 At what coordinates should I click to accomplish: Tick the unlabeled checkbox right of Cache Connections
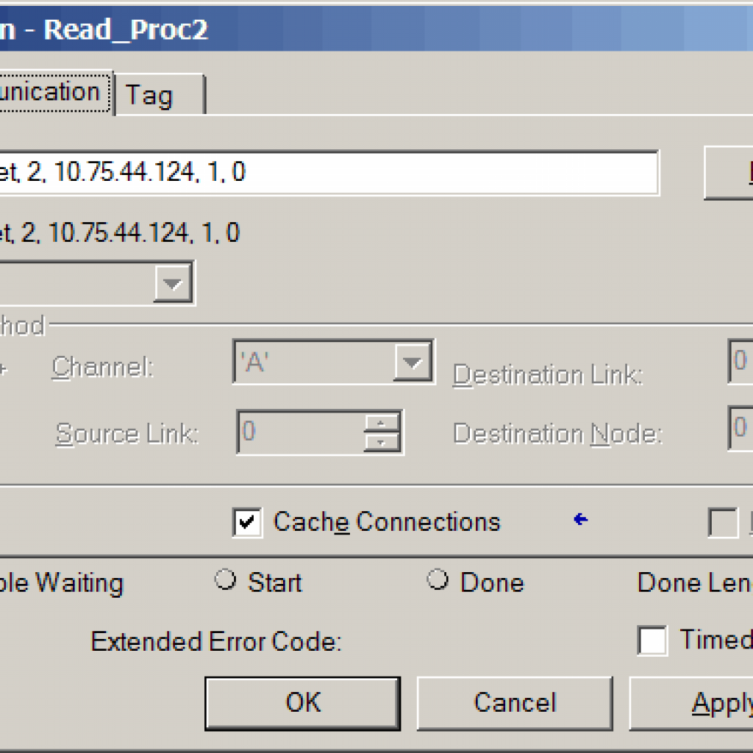tap(724, 523)
